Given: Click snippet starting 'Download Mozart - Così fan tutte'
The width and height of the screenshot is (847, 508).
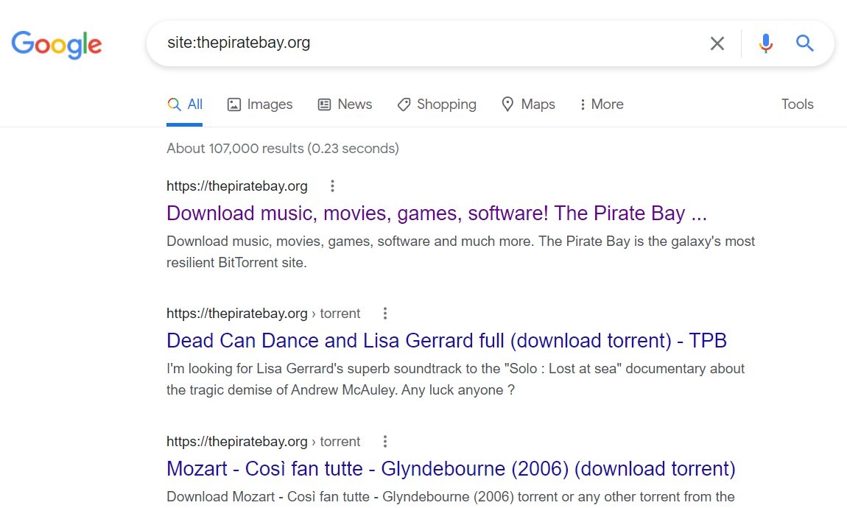Looking at the screenshot, I should pos(451,497).
